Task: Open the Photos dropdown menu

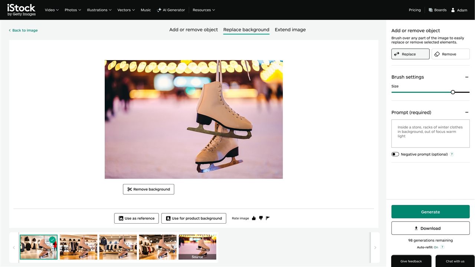Action: point(72,10)
